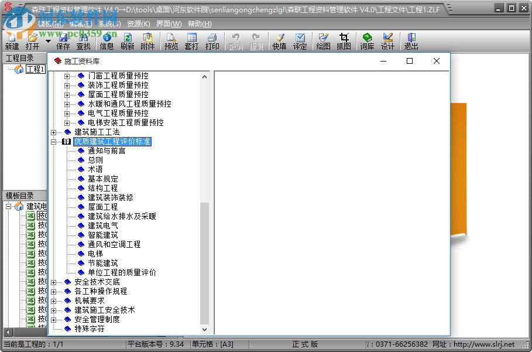Click the 重复 (Redo) toolbar icon
The width and height of the screenshot is (532, 352).
coord(256,42)
